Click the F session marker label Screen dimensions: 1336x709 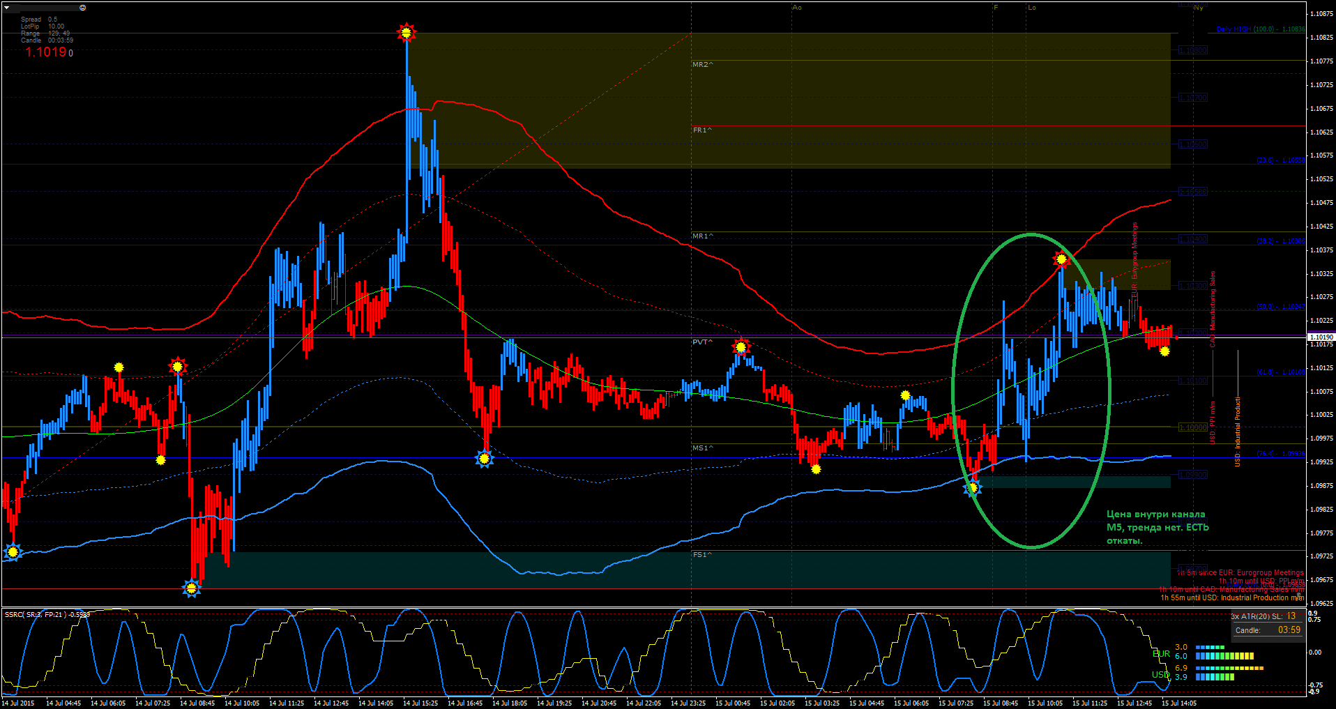996,8
